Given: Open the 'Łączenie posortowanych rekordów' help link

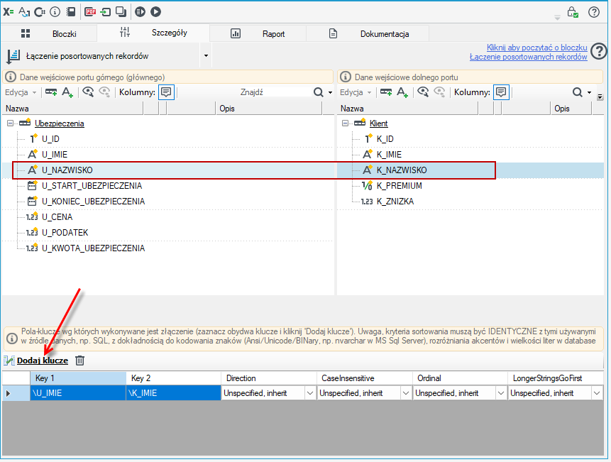Looking at the screenshot, I should [529, 57].
